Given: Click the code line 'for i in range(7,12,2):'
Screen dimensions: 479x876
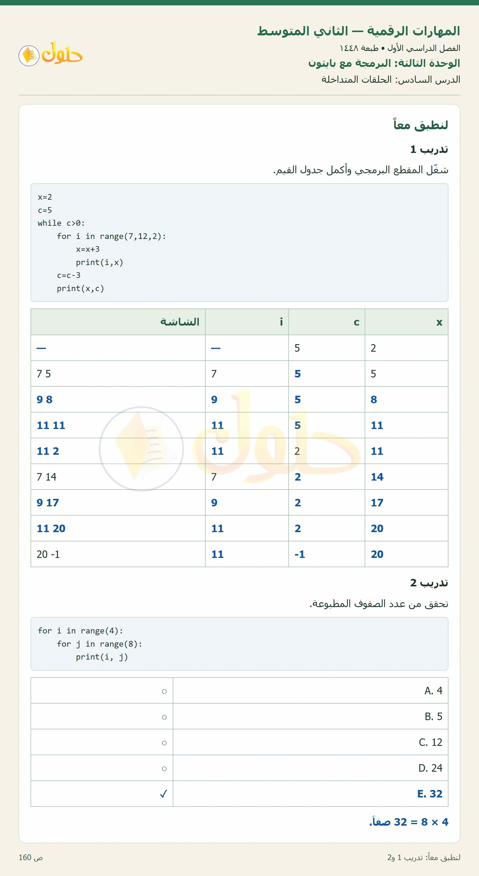Looking at the screenshot, I should (111, 236).
